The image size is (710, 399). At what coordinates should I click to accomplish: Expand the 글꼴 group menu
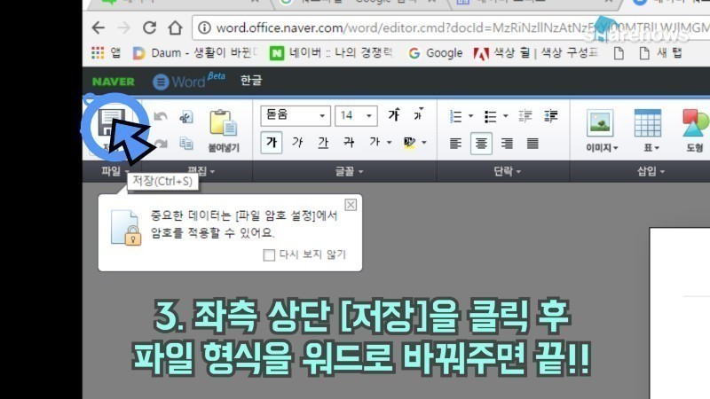click(x=349, y=171)
